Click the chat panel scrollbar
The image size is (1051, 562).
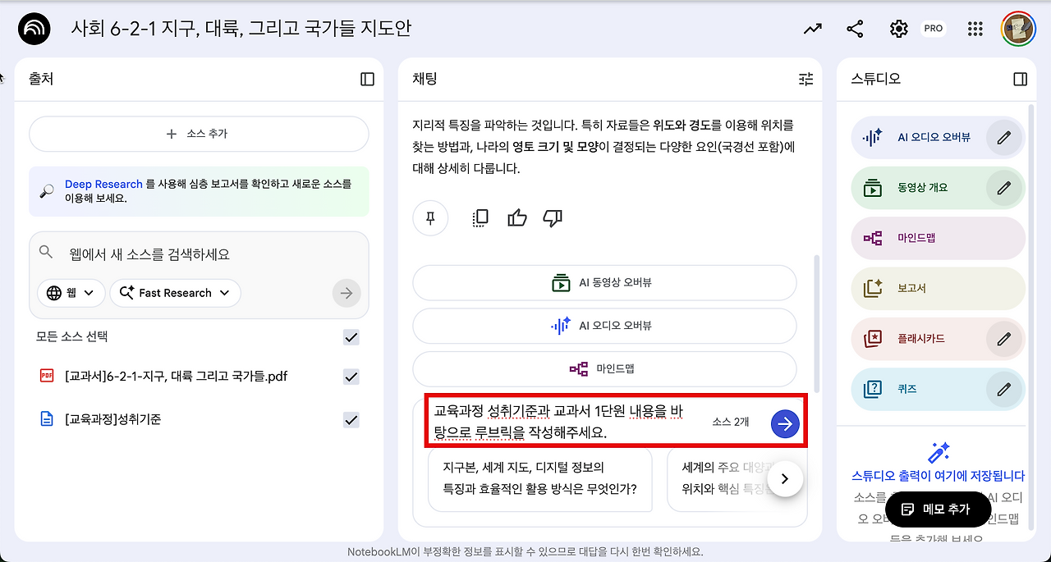pos(815,324)
